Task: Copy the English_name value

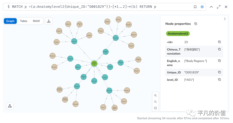Action: 219,61
